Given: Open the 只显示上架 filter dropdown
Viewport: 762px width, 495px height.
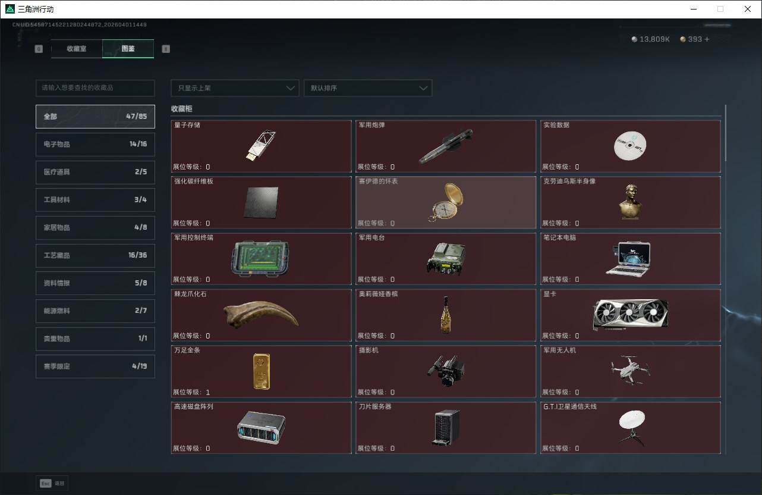Looking at the screenshot, I should click(235, 88).
